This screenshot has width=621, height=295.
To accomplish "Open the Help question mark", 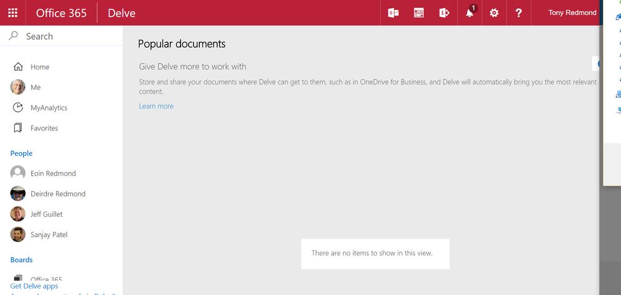I will point(518,13).
